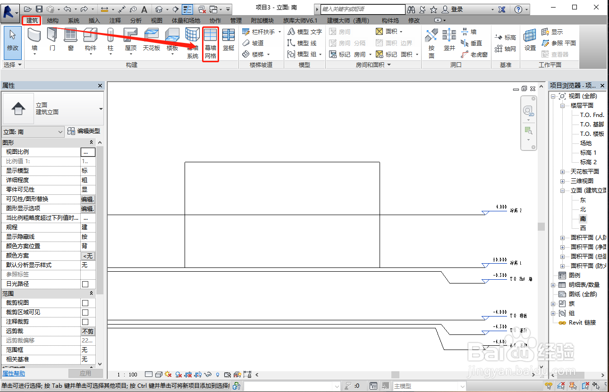The image size is (609, 392).
Task: Select the 幕墙网格 (curtain grid) tool
Action: tap(211, 43)
